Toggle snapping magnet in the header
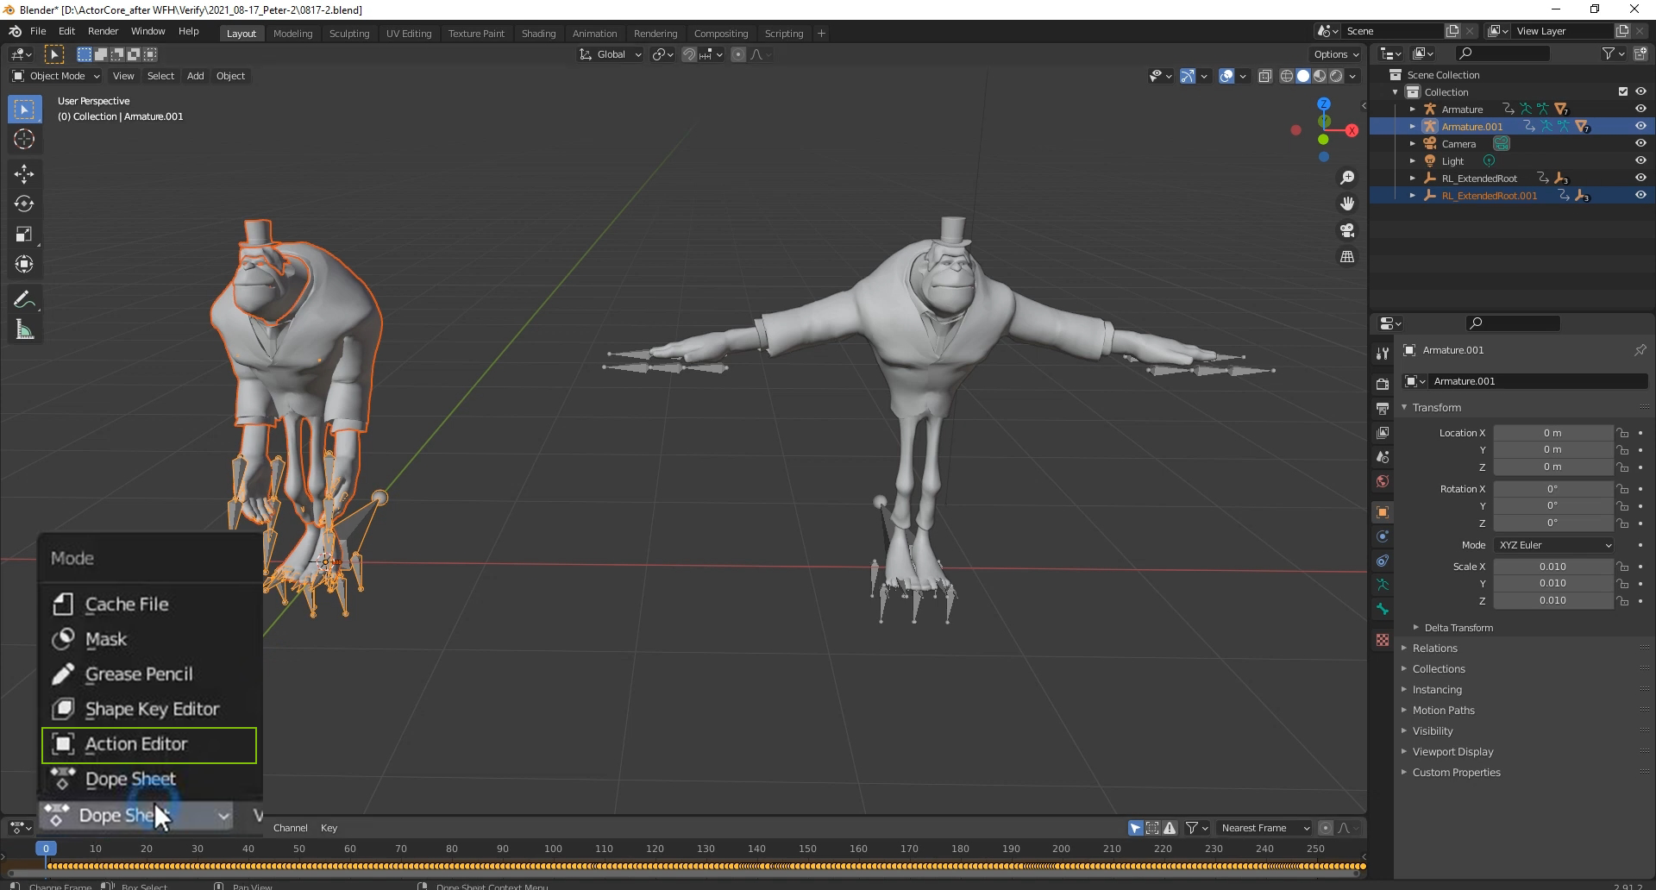Image resolution: width=1656 pixels, height=890 pixels. [688, 54]
